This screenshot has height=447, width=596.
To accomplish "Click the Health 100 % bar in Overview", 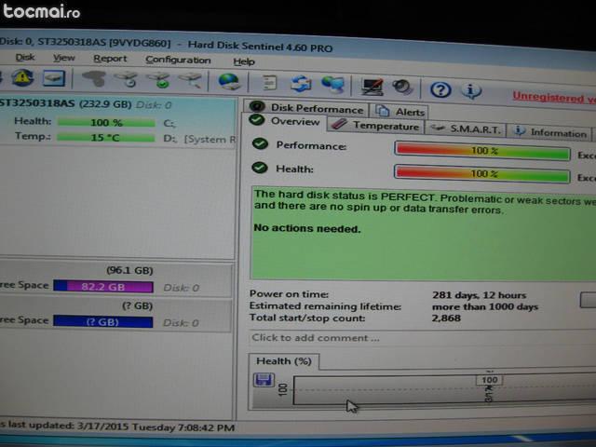I will coord(482,174).
